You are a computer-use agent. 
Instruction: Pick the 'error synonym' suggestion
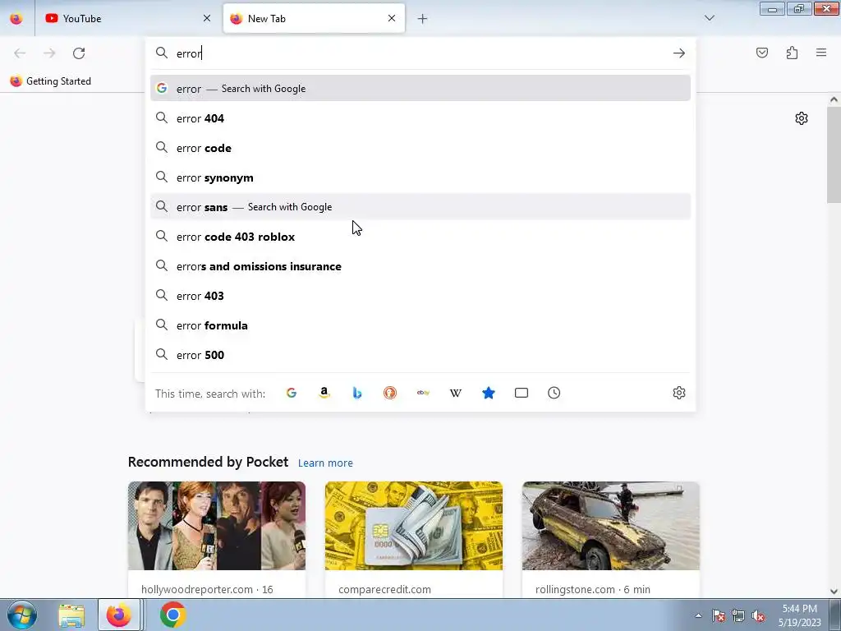420,177
